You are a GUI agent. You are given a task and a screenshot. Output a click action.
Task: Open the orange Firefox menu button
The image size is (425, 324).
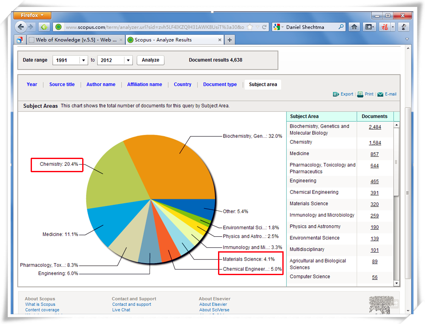tap(32, 15)
